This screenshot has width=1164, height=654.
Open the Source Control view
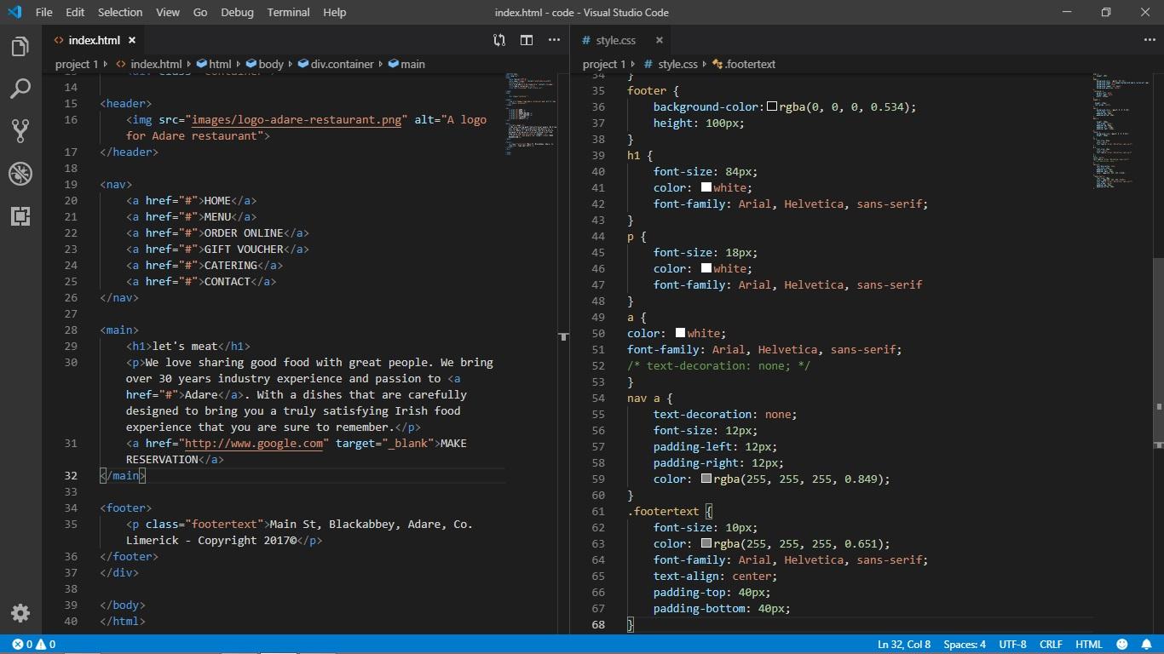tap(20, 130)
